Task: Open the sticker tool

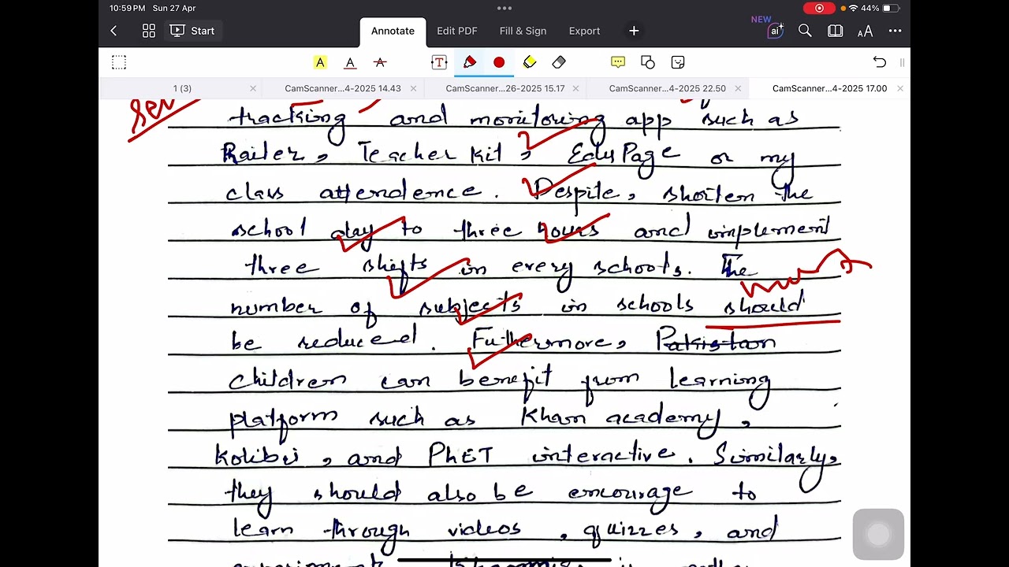Action: pyautogui.click(x=678, y=62)
